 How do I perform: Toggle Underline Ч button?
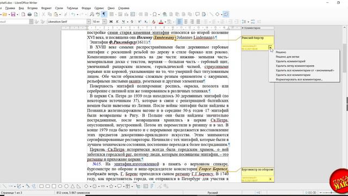(x=123, y=22)
